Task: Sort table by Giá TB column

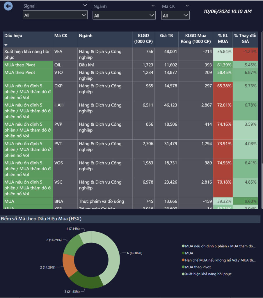Action: pos(166,36)
